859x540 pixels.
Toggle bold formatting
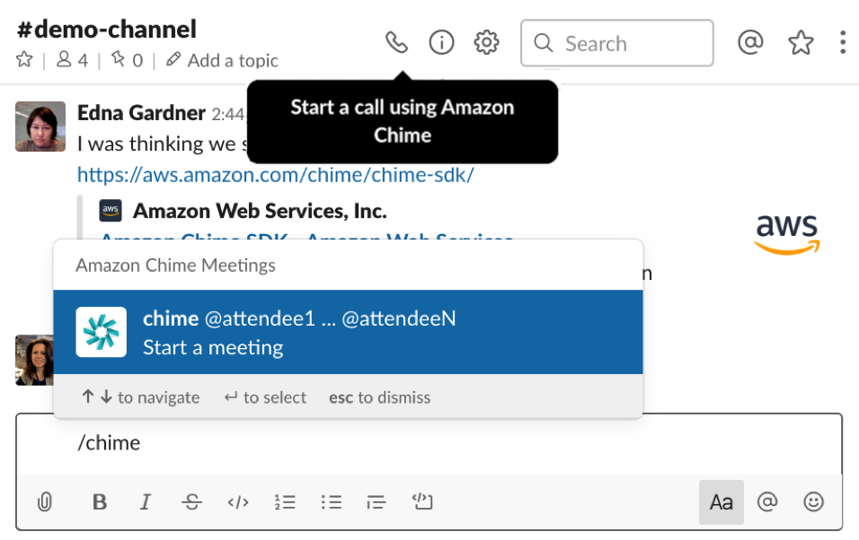[x=100, y=502]
